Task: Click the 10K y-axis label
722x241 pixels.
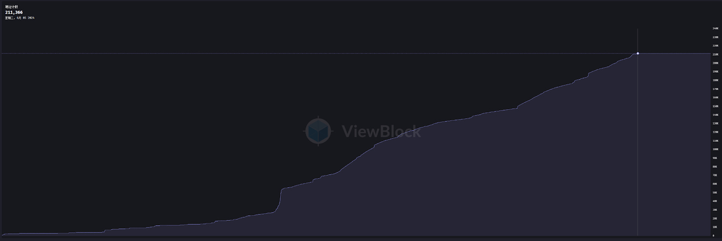Action: 715,227
